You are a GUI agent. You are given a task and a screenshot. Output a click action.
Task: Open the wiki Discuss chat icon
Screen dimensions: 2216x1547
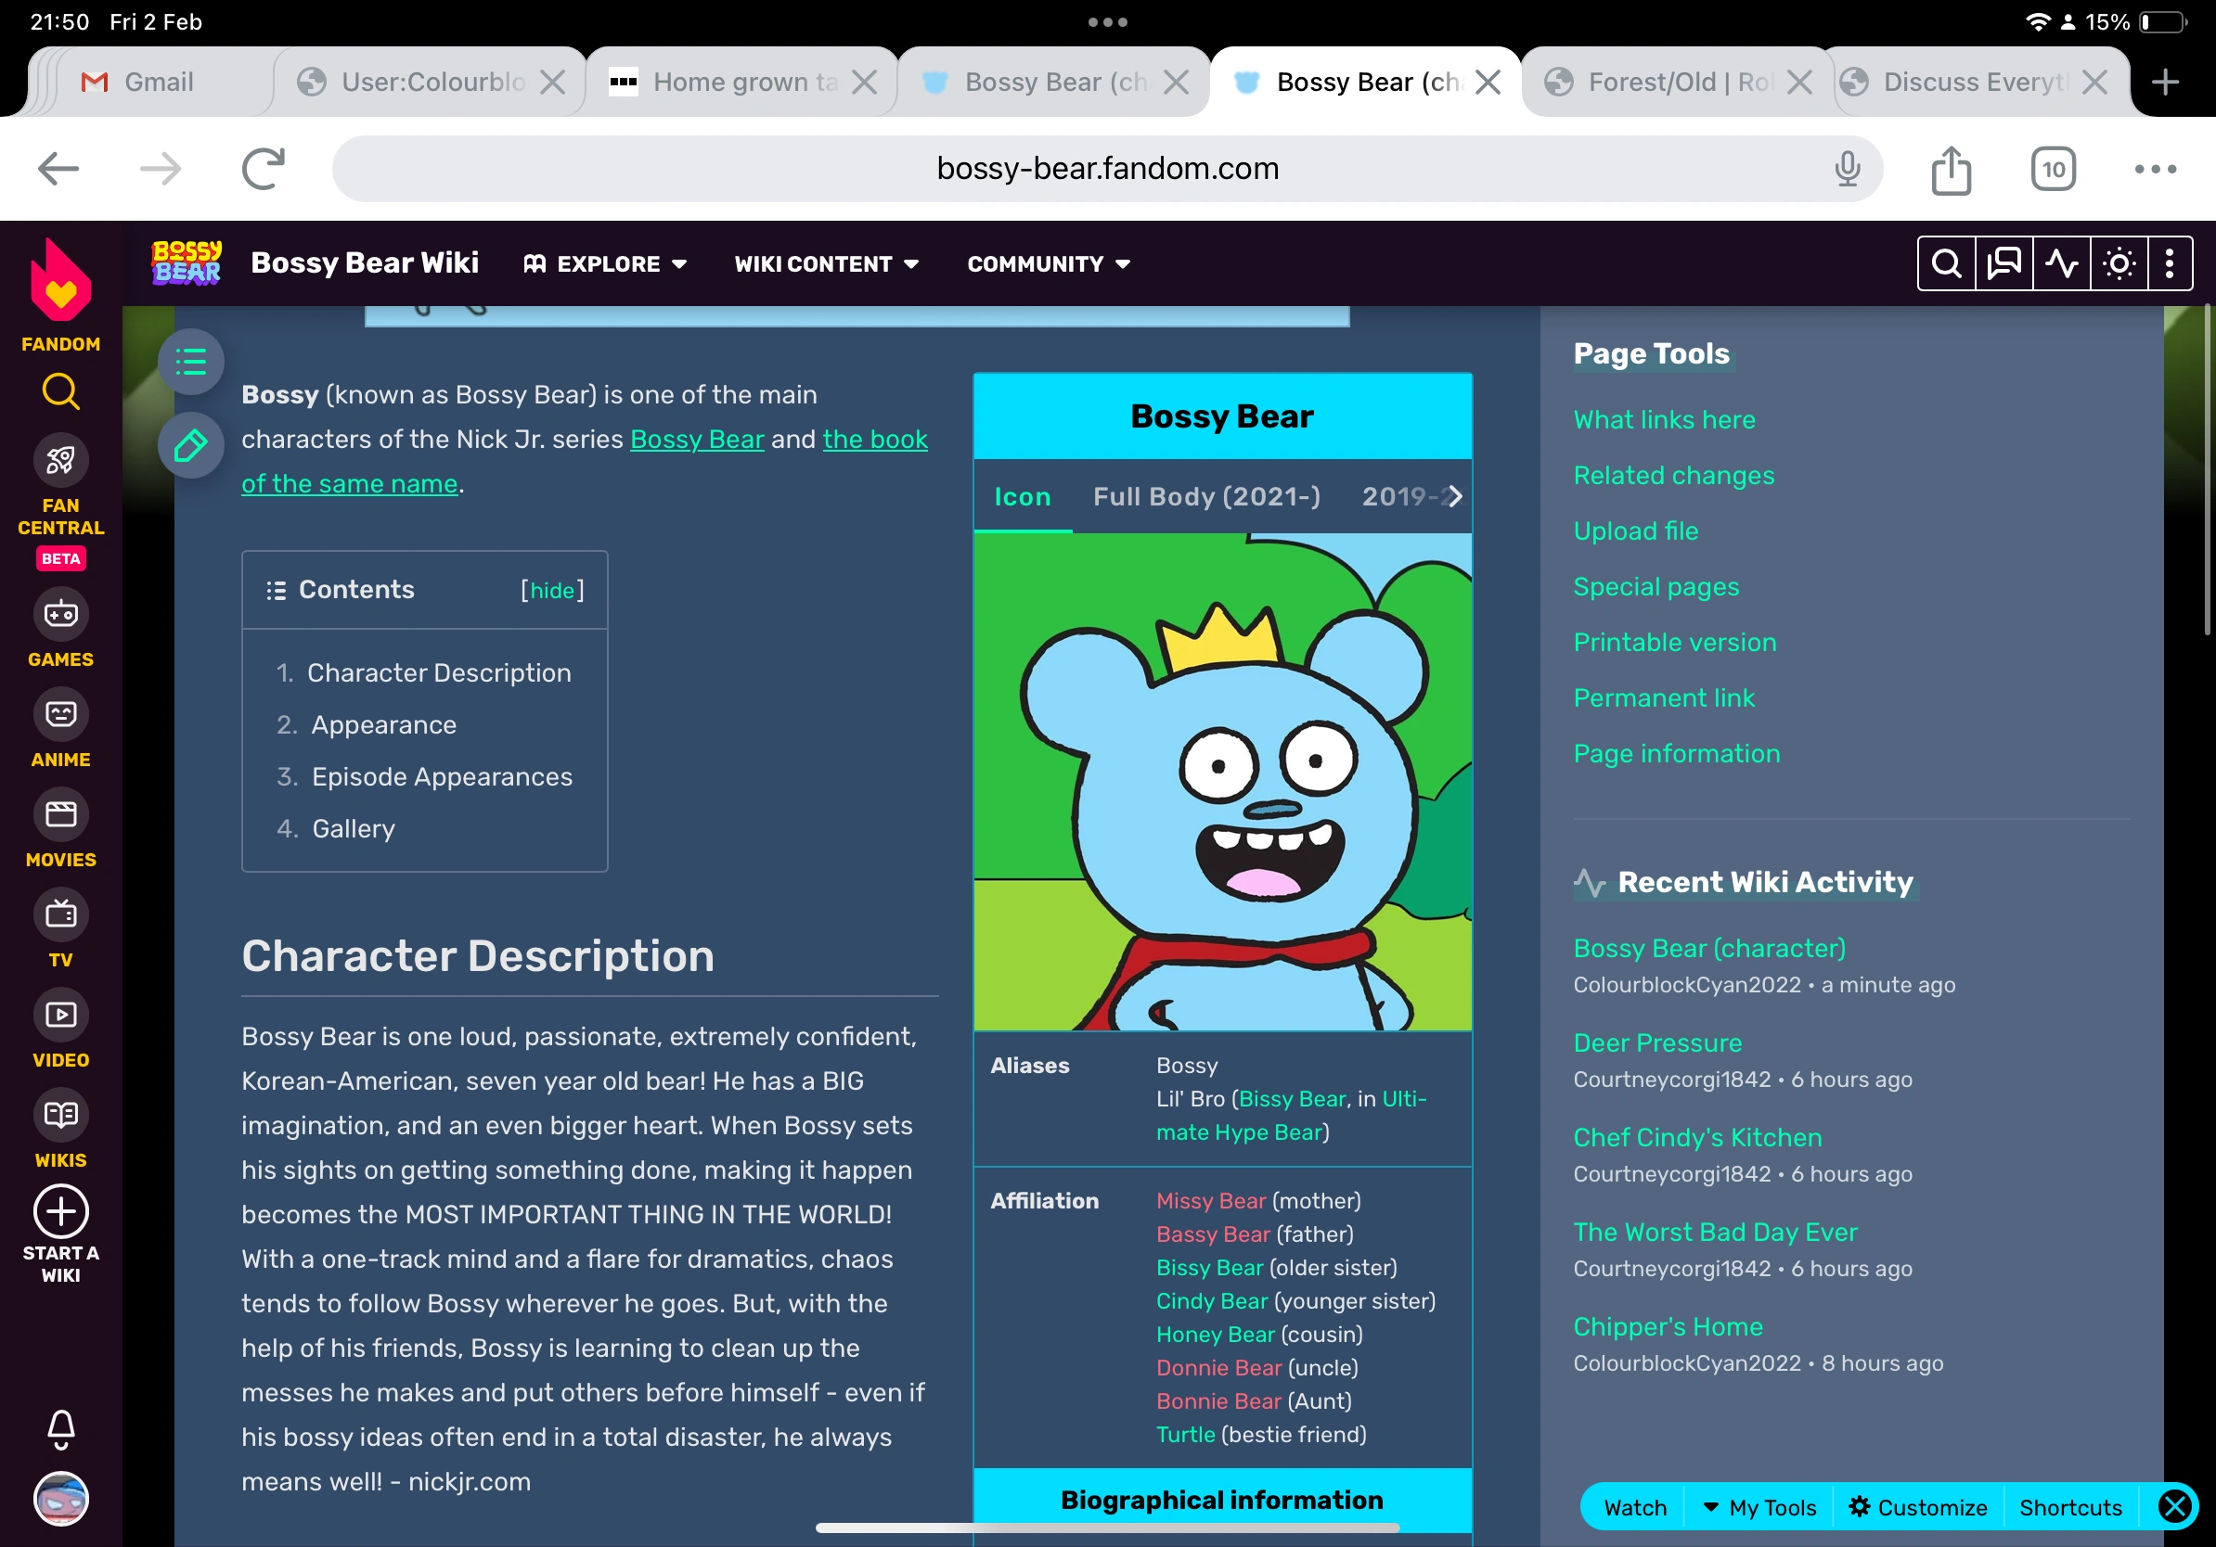(x=2003, y=263)
